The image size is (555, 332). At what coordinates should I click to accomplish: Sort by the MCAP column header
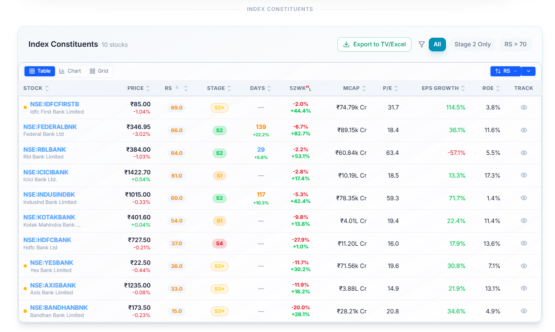coord(355,88)
